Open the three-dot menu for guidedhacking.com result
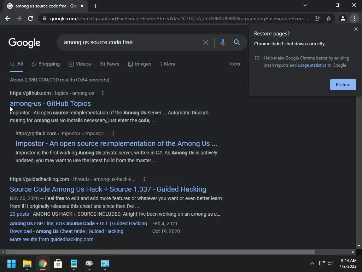362x272 pixels. (x=144, y=179)
